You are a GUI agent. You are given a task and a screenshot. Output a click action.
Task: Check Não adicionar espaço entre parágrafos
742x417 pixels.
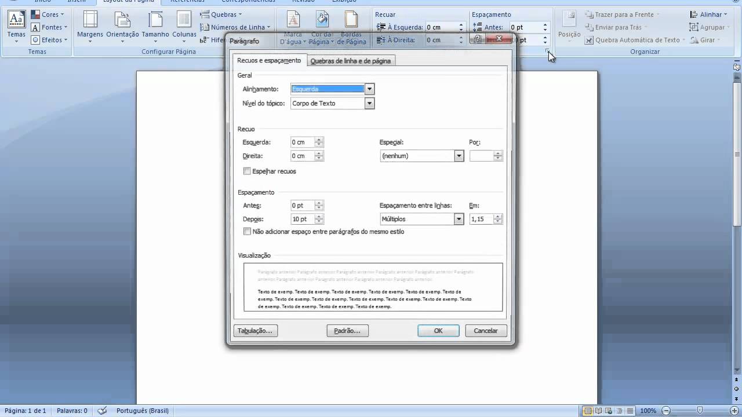click(x=247, y=231)
